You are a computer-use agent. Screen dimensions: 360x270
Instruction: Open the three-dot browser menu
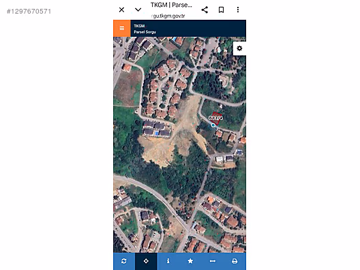click(x=238, y=10)
